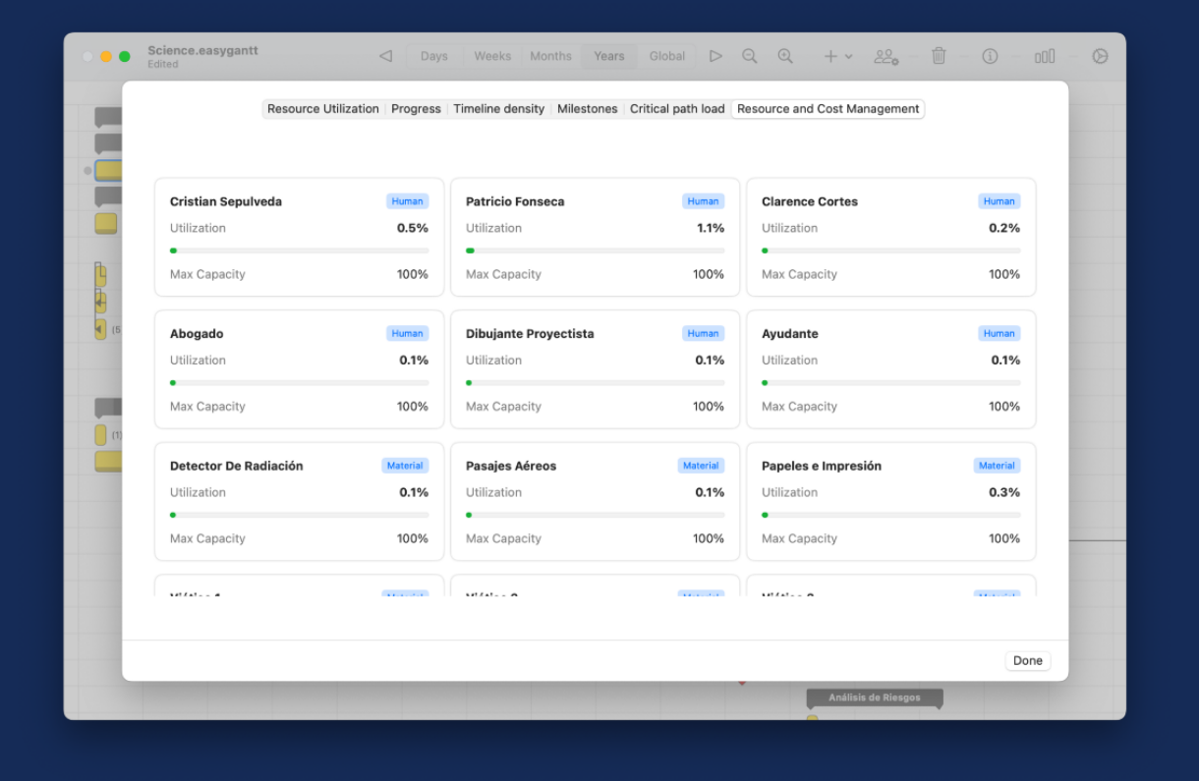Viewport: 1199px width, 781px height.
Task: Click the zoom in magnifier icon
Action: pos(785,56)
